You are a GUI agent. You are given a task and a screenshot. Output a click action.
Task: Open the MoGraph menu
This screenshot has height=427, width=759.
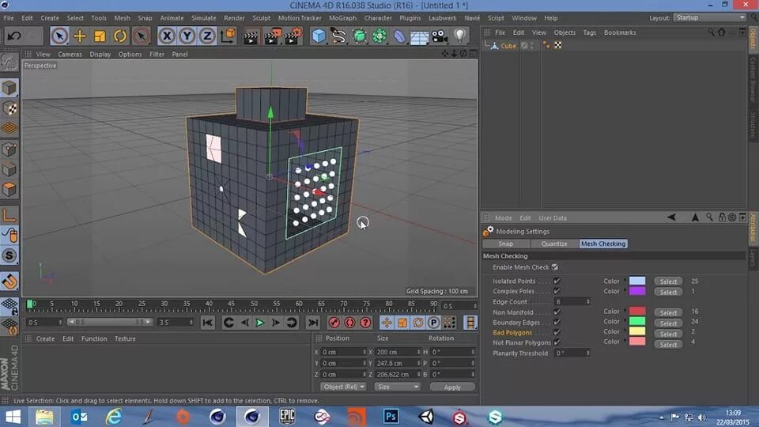(x=342, y=18)
